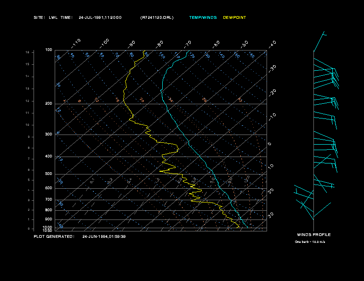Click the '100' pressure level label
364x281 pixels.
[x=49, y=50]
